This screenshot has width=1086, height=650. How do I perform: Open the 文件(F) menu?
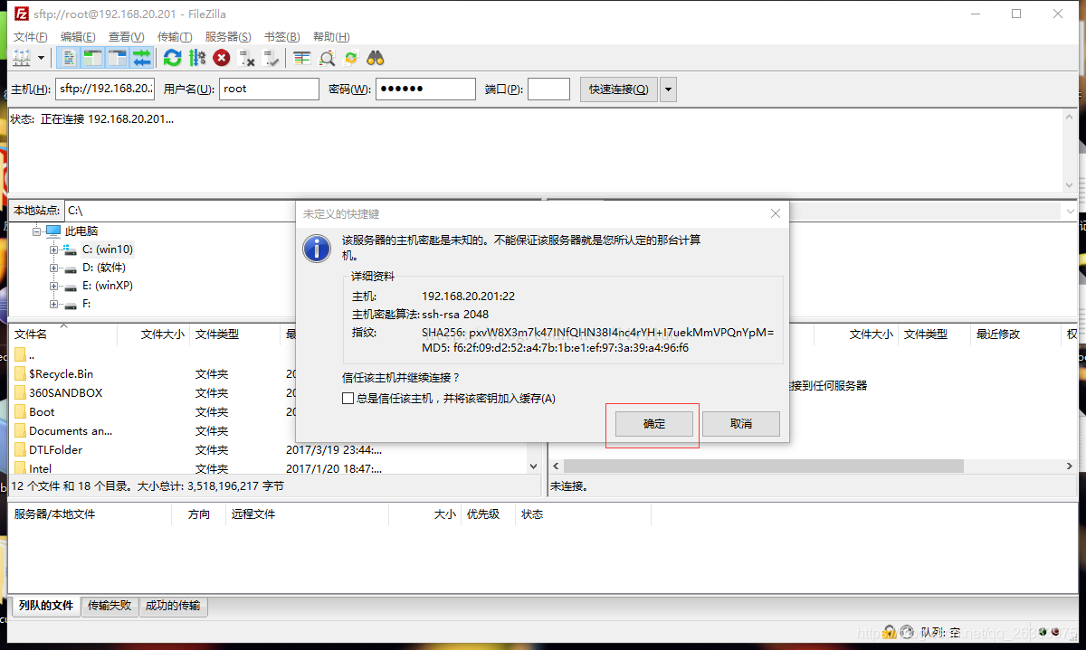[30, 36]
